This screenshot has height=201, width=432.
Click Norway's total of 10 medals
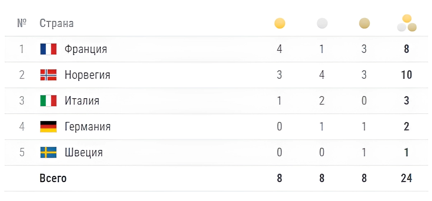[407, 75]
